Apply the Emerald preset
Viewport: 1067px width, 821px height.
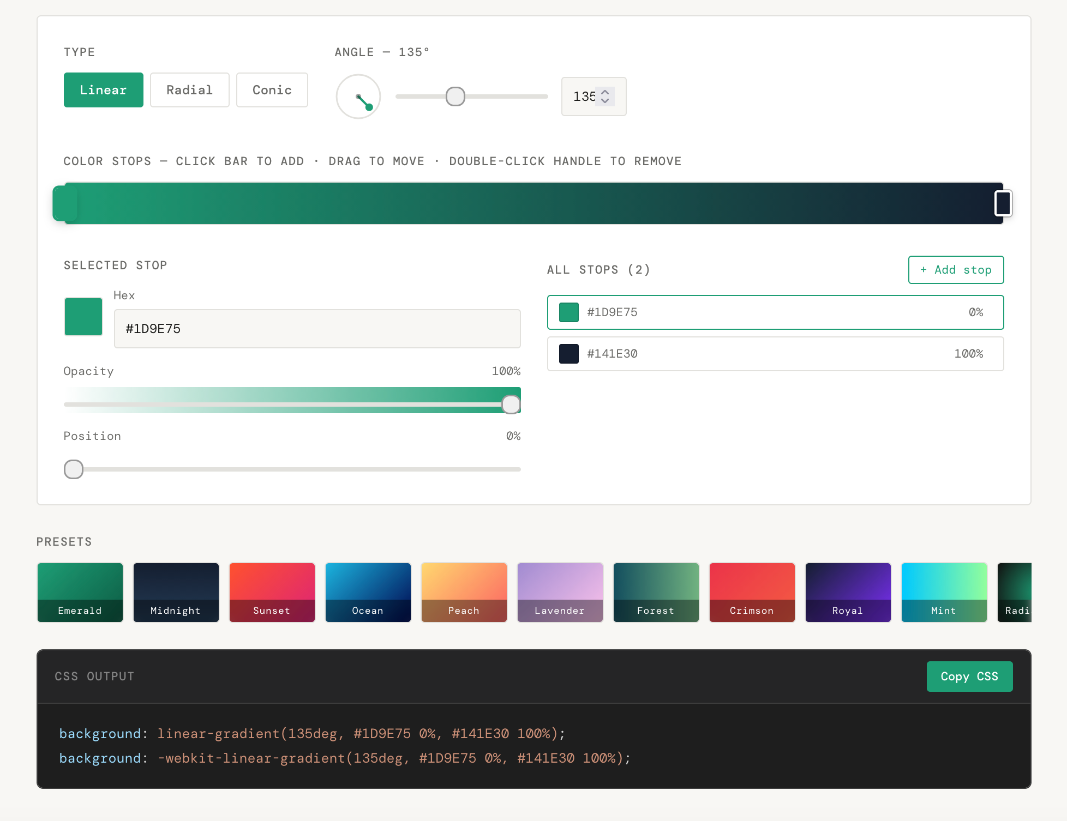tap(80, 593)
